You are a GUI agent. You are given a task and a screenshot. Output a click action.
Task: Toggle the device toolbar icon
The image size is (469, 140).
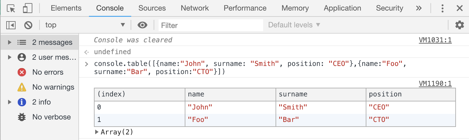click(28, 8)
